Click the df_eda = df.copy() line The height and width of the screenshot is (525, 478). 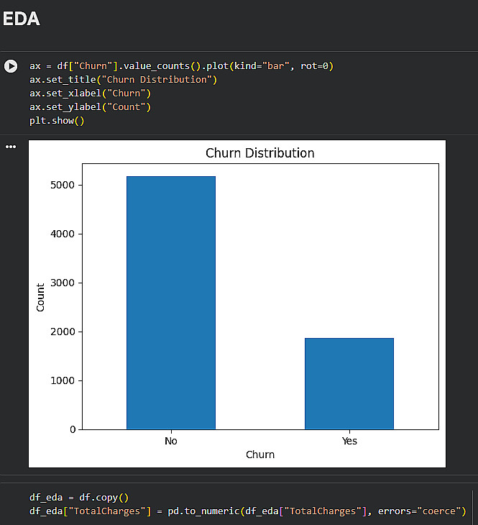(78, 497)
